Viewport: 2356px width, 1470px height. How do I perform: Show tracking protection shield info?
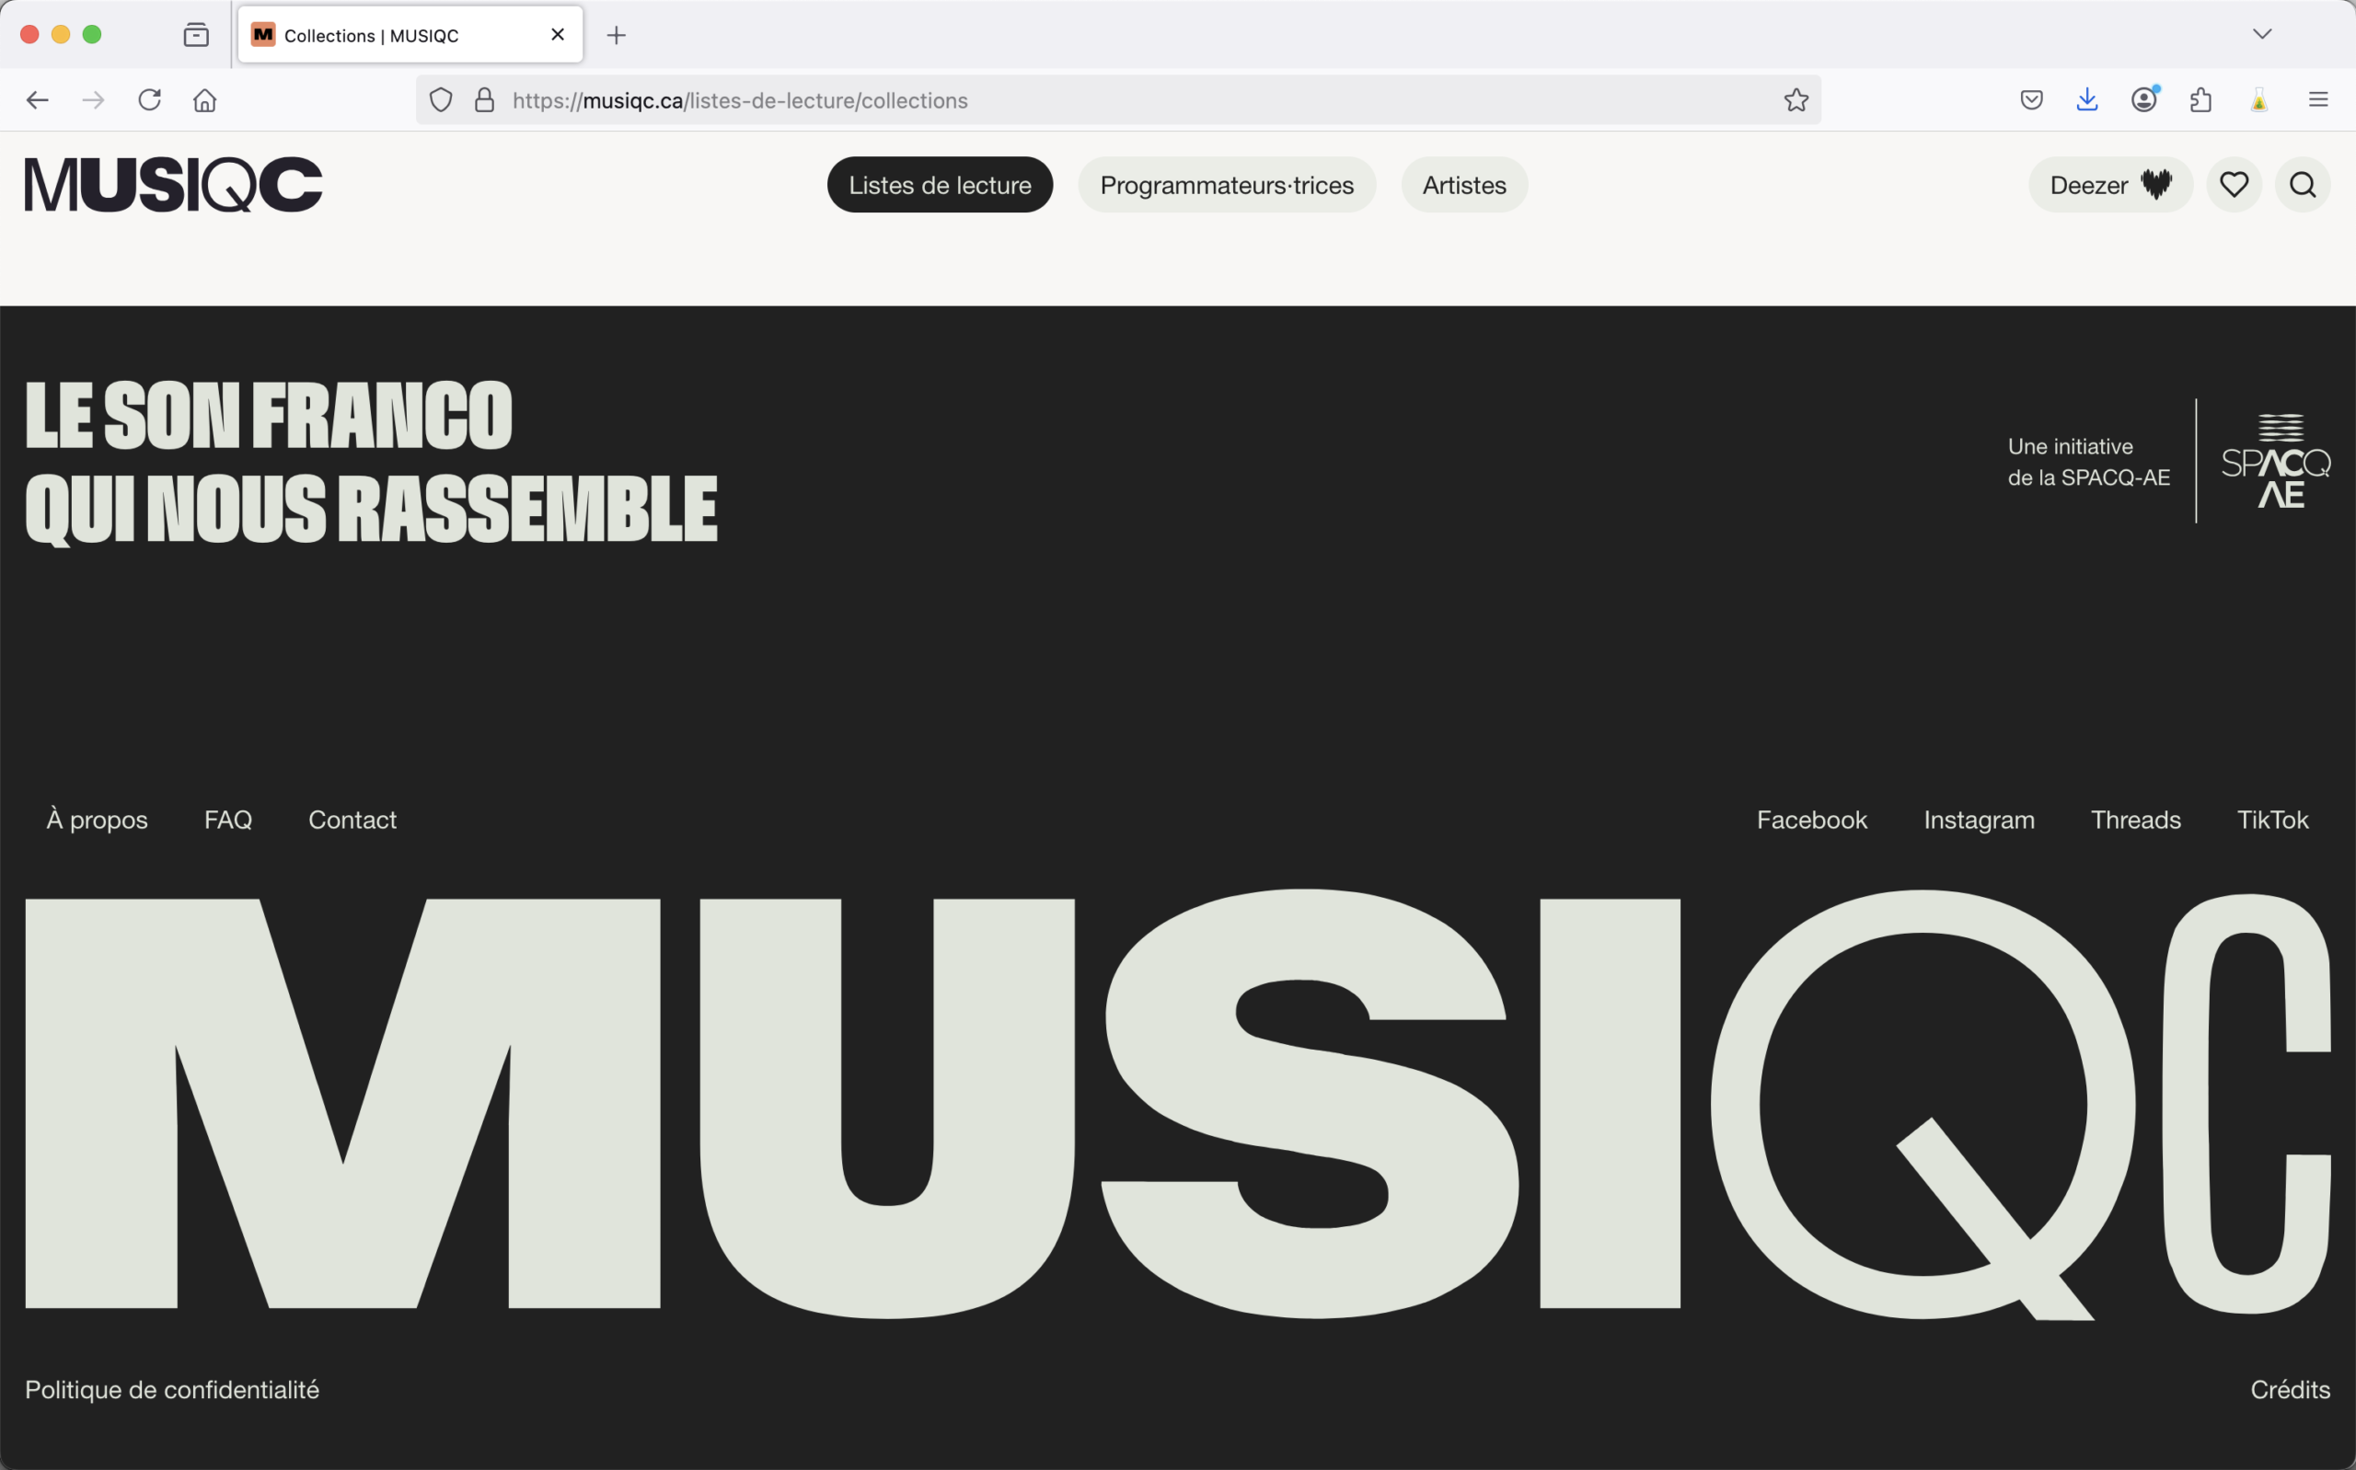click(442, 100)
